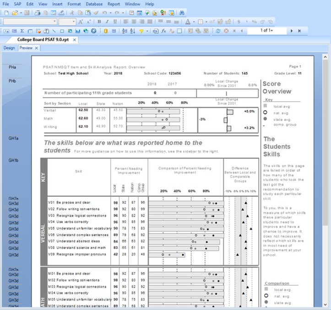Open Select Expert funnel icon
The width and height of the screenshot is (331, 310).
(141, 31)
